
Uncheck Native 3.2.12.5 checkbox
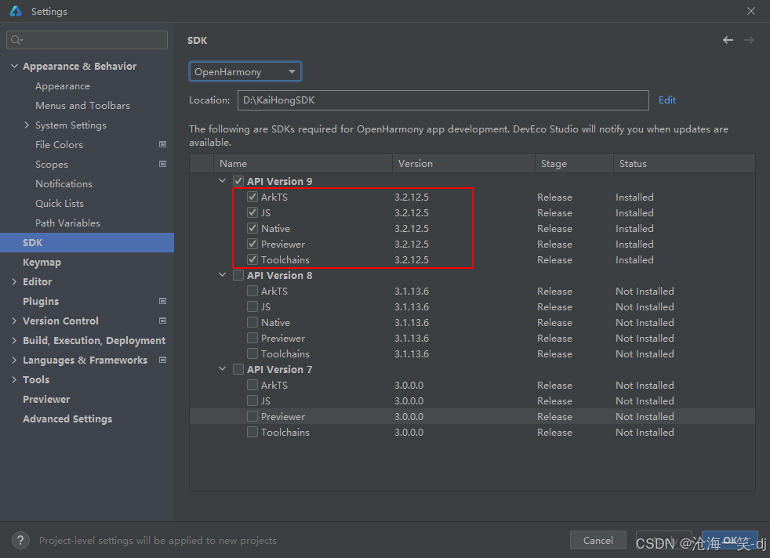coord(252,228)
